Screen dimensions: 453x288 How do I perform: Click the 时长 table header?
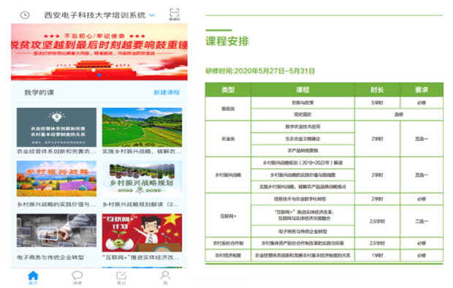click(x=377, y=90)
